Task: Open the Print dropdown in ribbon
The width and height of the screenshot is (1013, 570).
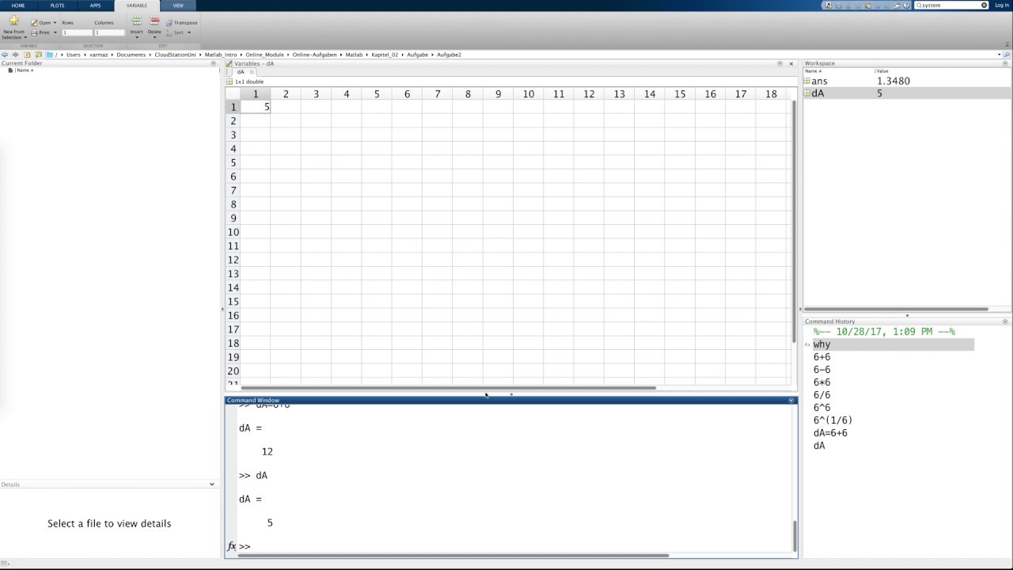Action: point(44,32)
